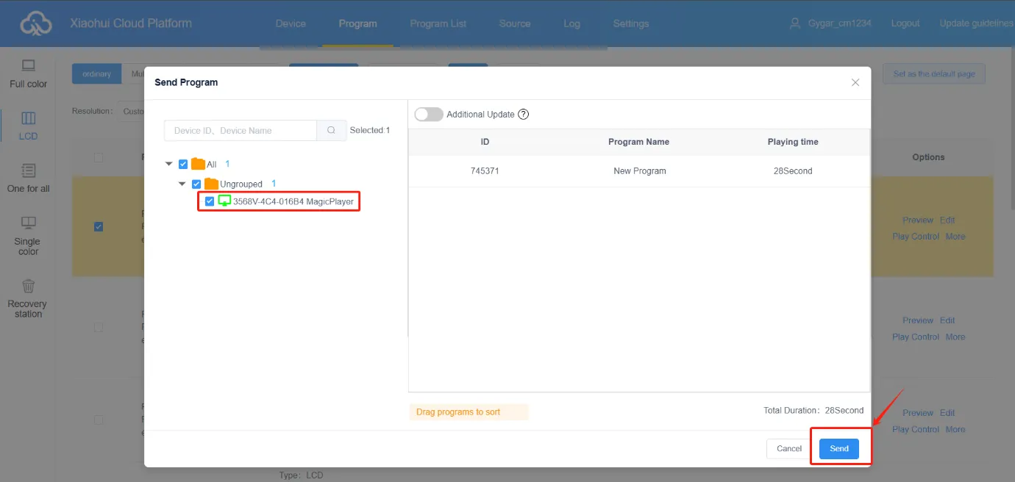This screenshot has width=1015, height=482.
Task: Click the Program Name column header
Action: click(x=638, y=142)
